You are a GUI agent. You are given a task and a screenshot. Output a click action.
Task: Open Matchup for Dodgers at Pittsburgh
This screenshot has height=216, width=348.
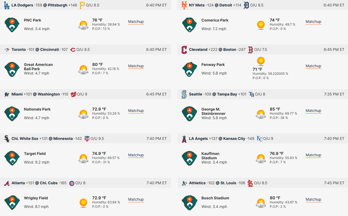[136, 22]
